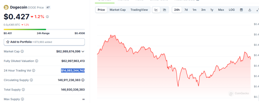The width and height of the screenshot is (259, 103).
Task: Expand the Market Cap chevron dropdown
Action: coord(83,51)
